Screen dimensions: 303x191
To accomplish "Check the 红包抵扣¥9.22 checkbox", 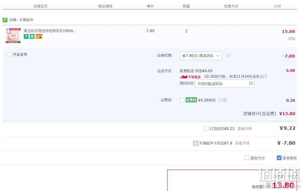I will 206,128.
